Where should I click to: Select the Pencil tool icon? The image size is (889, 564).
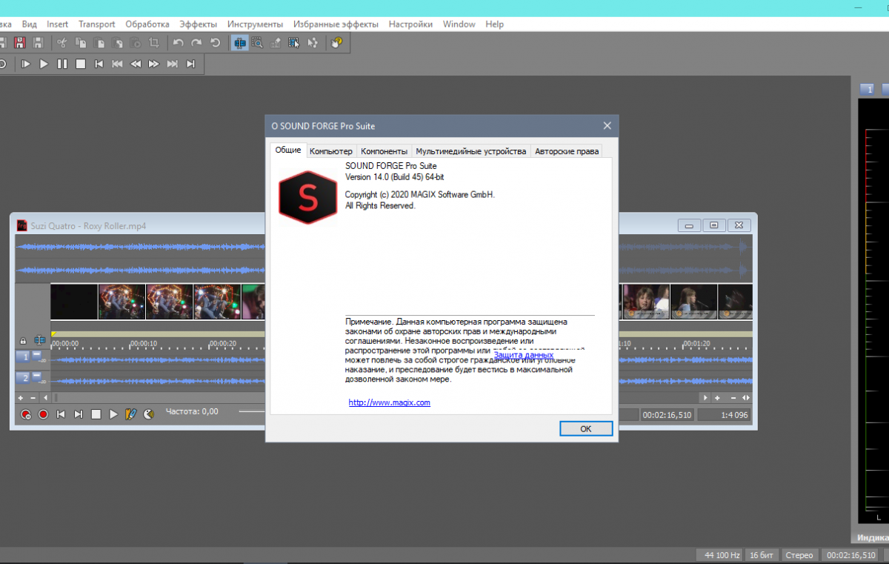pos(276,43)
